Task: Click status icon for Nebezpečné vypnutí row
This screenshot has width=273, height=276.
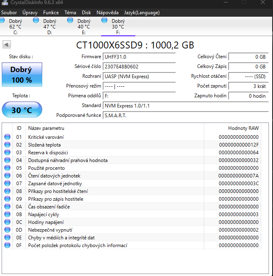Action: tap(7, 230)
